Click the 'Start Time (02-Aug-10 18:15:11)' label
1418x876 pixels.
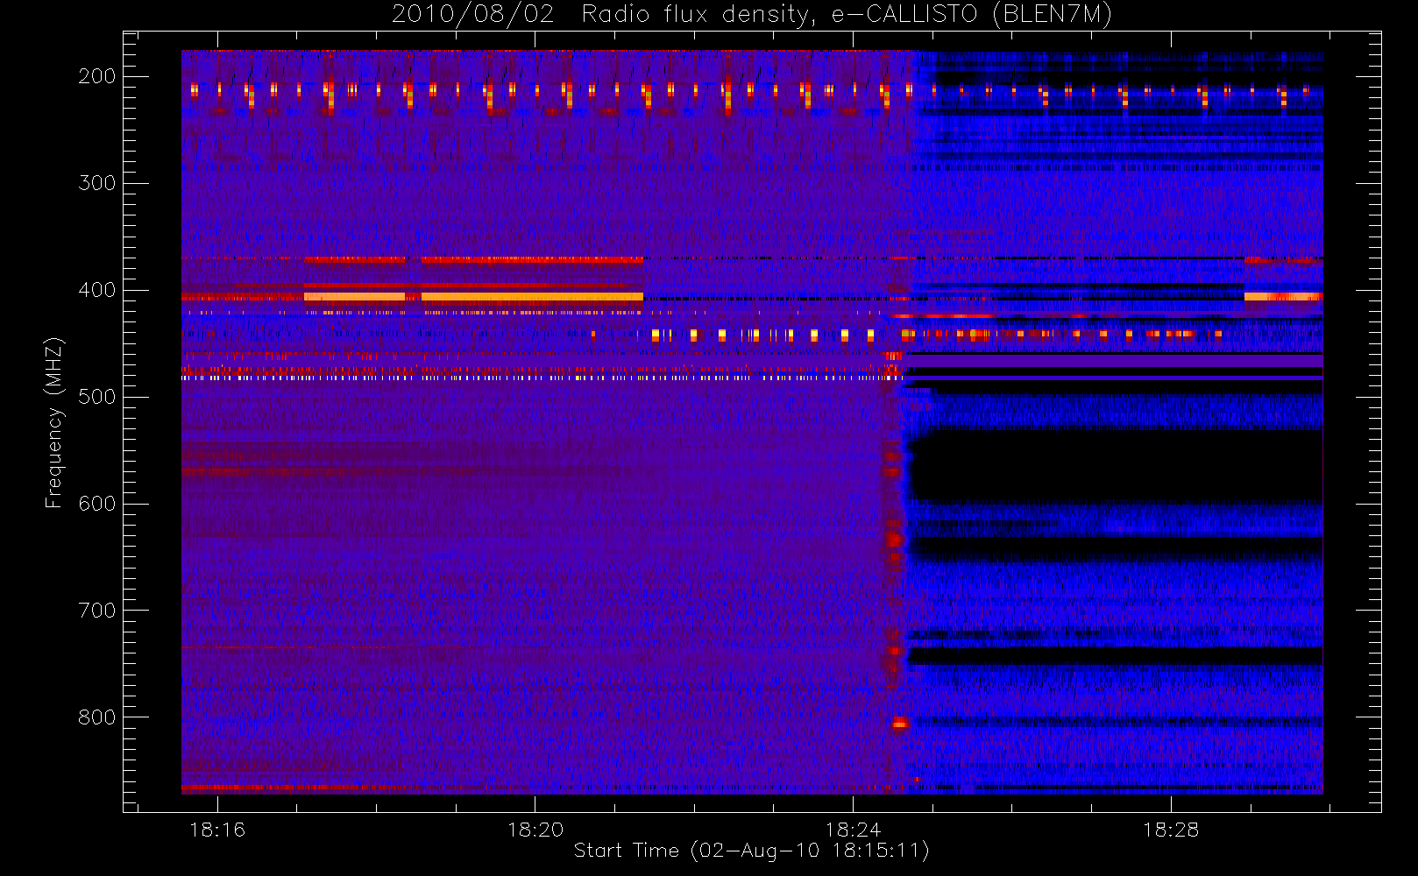[751, 850]
